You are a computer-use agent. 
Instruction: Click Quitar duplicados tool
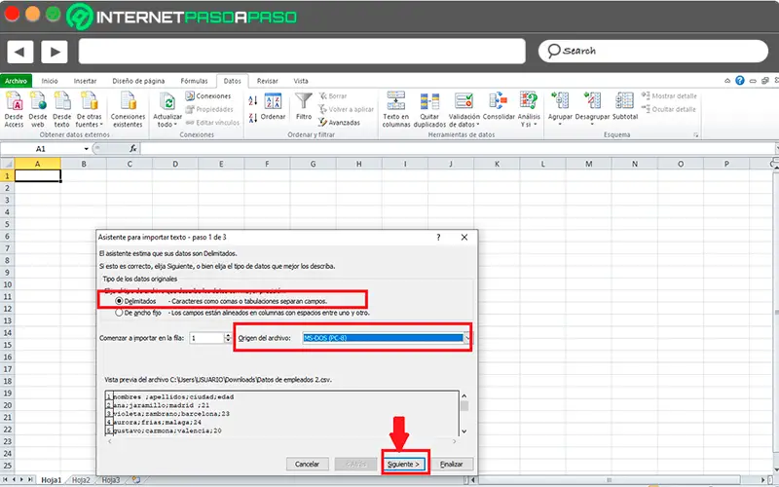tap(429, 109)
